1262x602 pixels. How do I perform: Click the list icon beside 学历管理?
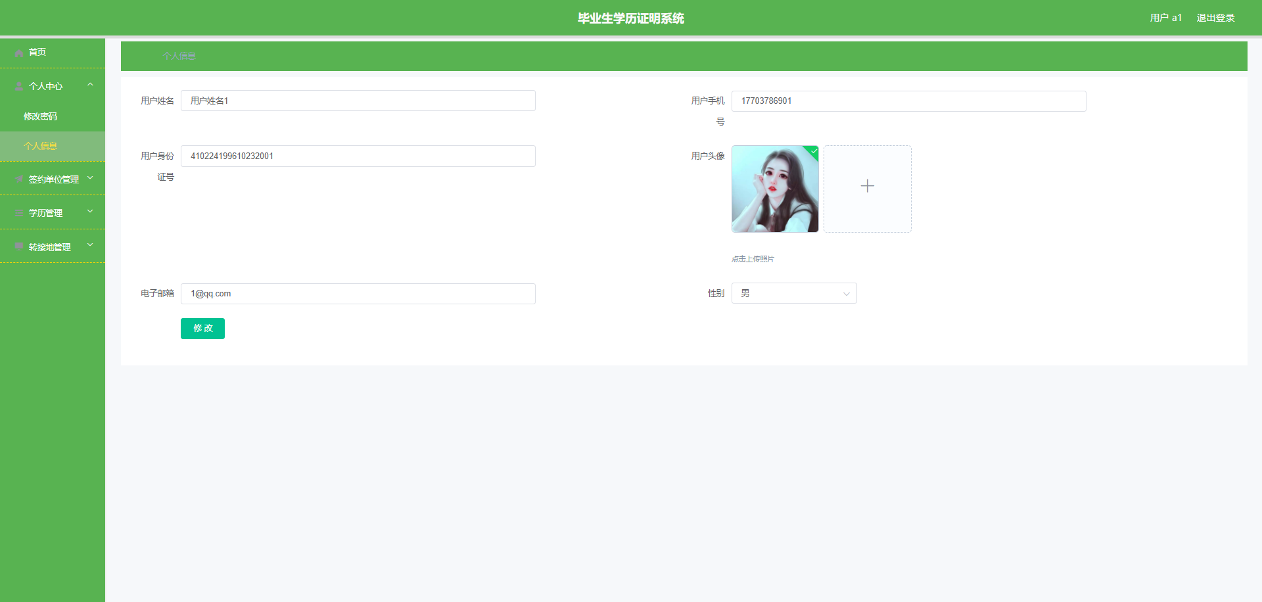pos(19,214)
